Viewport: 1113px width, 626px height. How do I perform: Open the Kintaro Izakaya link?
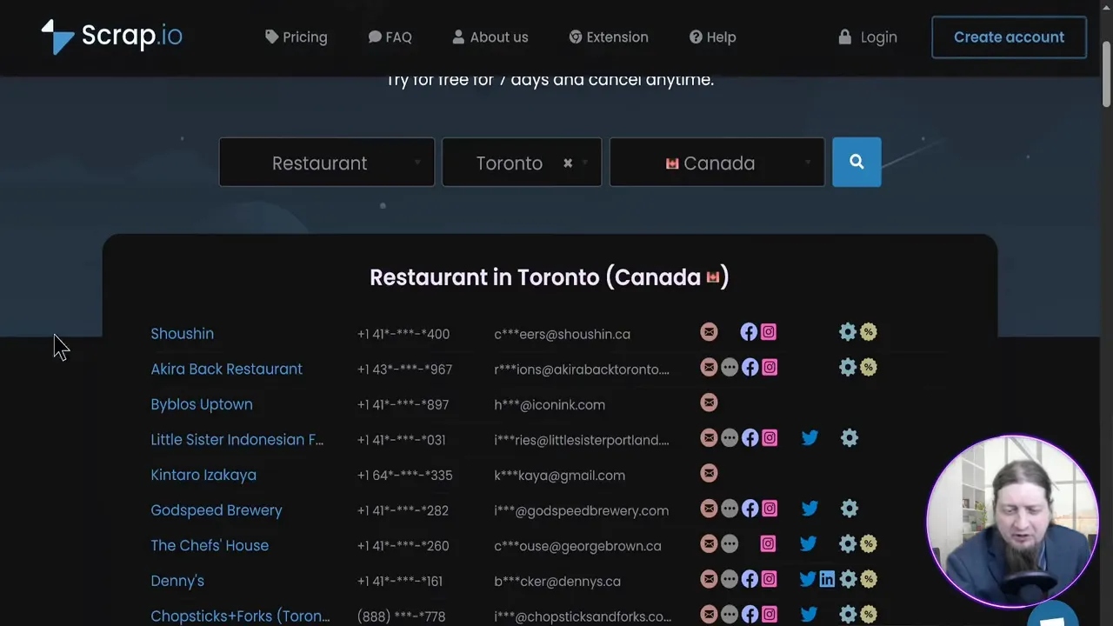click(x=203, y=475)
